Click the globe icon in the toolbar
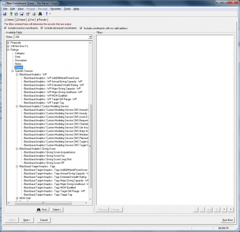The image size is (240, 232). tap(16, 14)
